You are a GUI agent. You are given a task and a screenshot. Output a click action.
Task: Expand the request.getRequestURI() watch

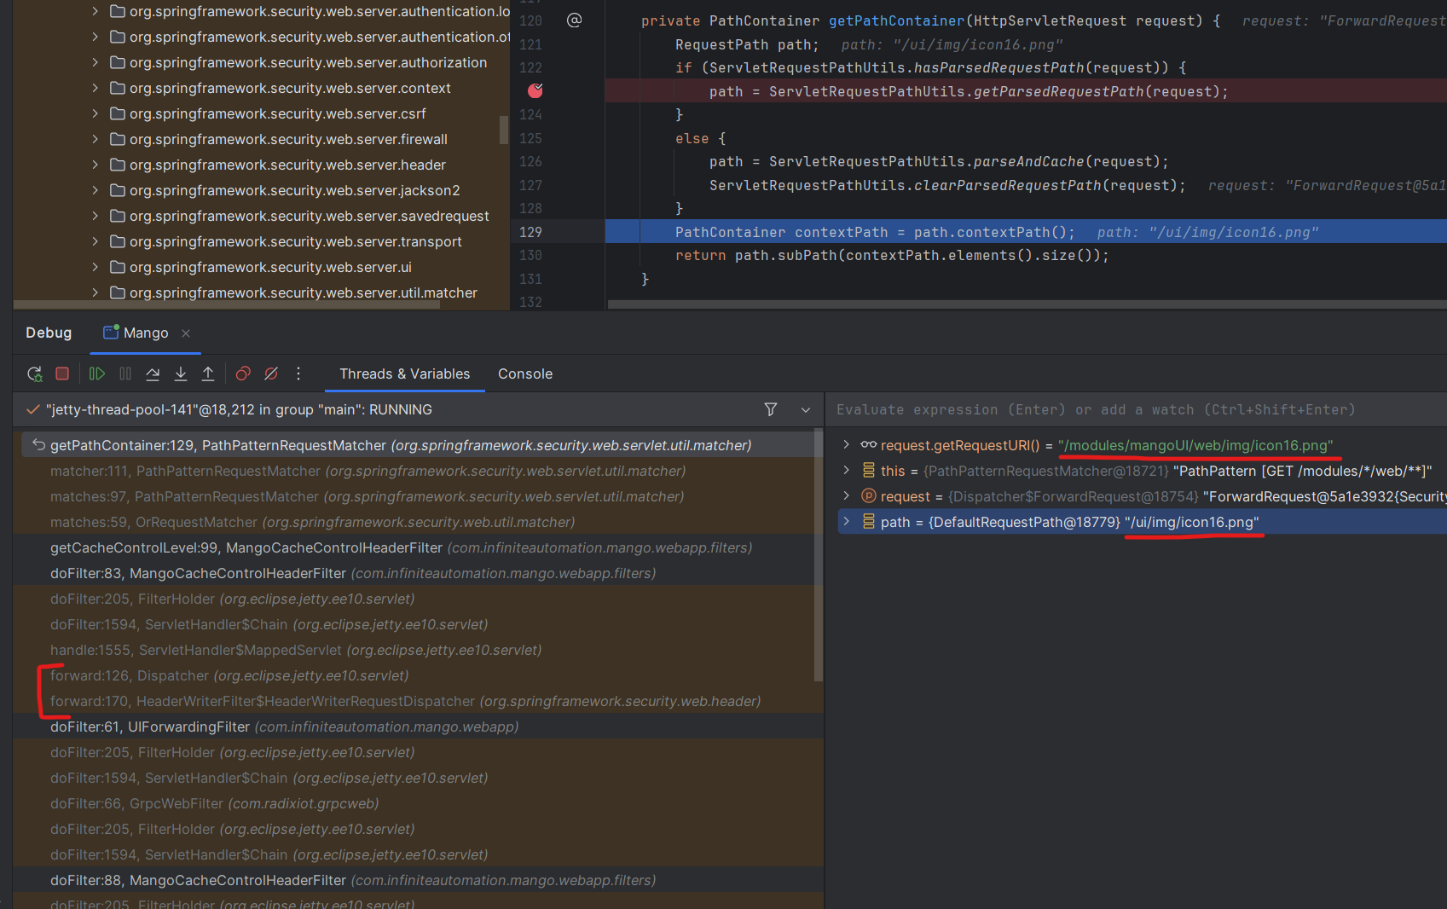(x=846, y=444)
